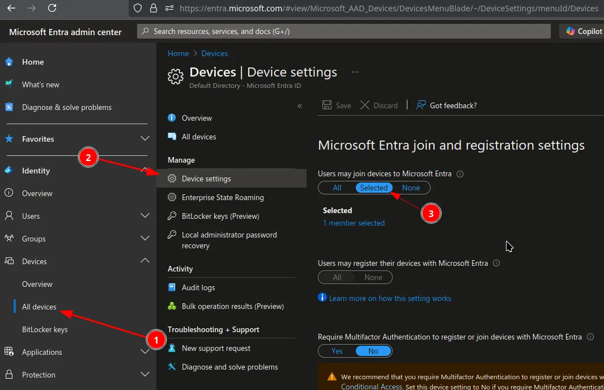
Task: Click the Favorites star icon
Action: [x=9, y=139]
